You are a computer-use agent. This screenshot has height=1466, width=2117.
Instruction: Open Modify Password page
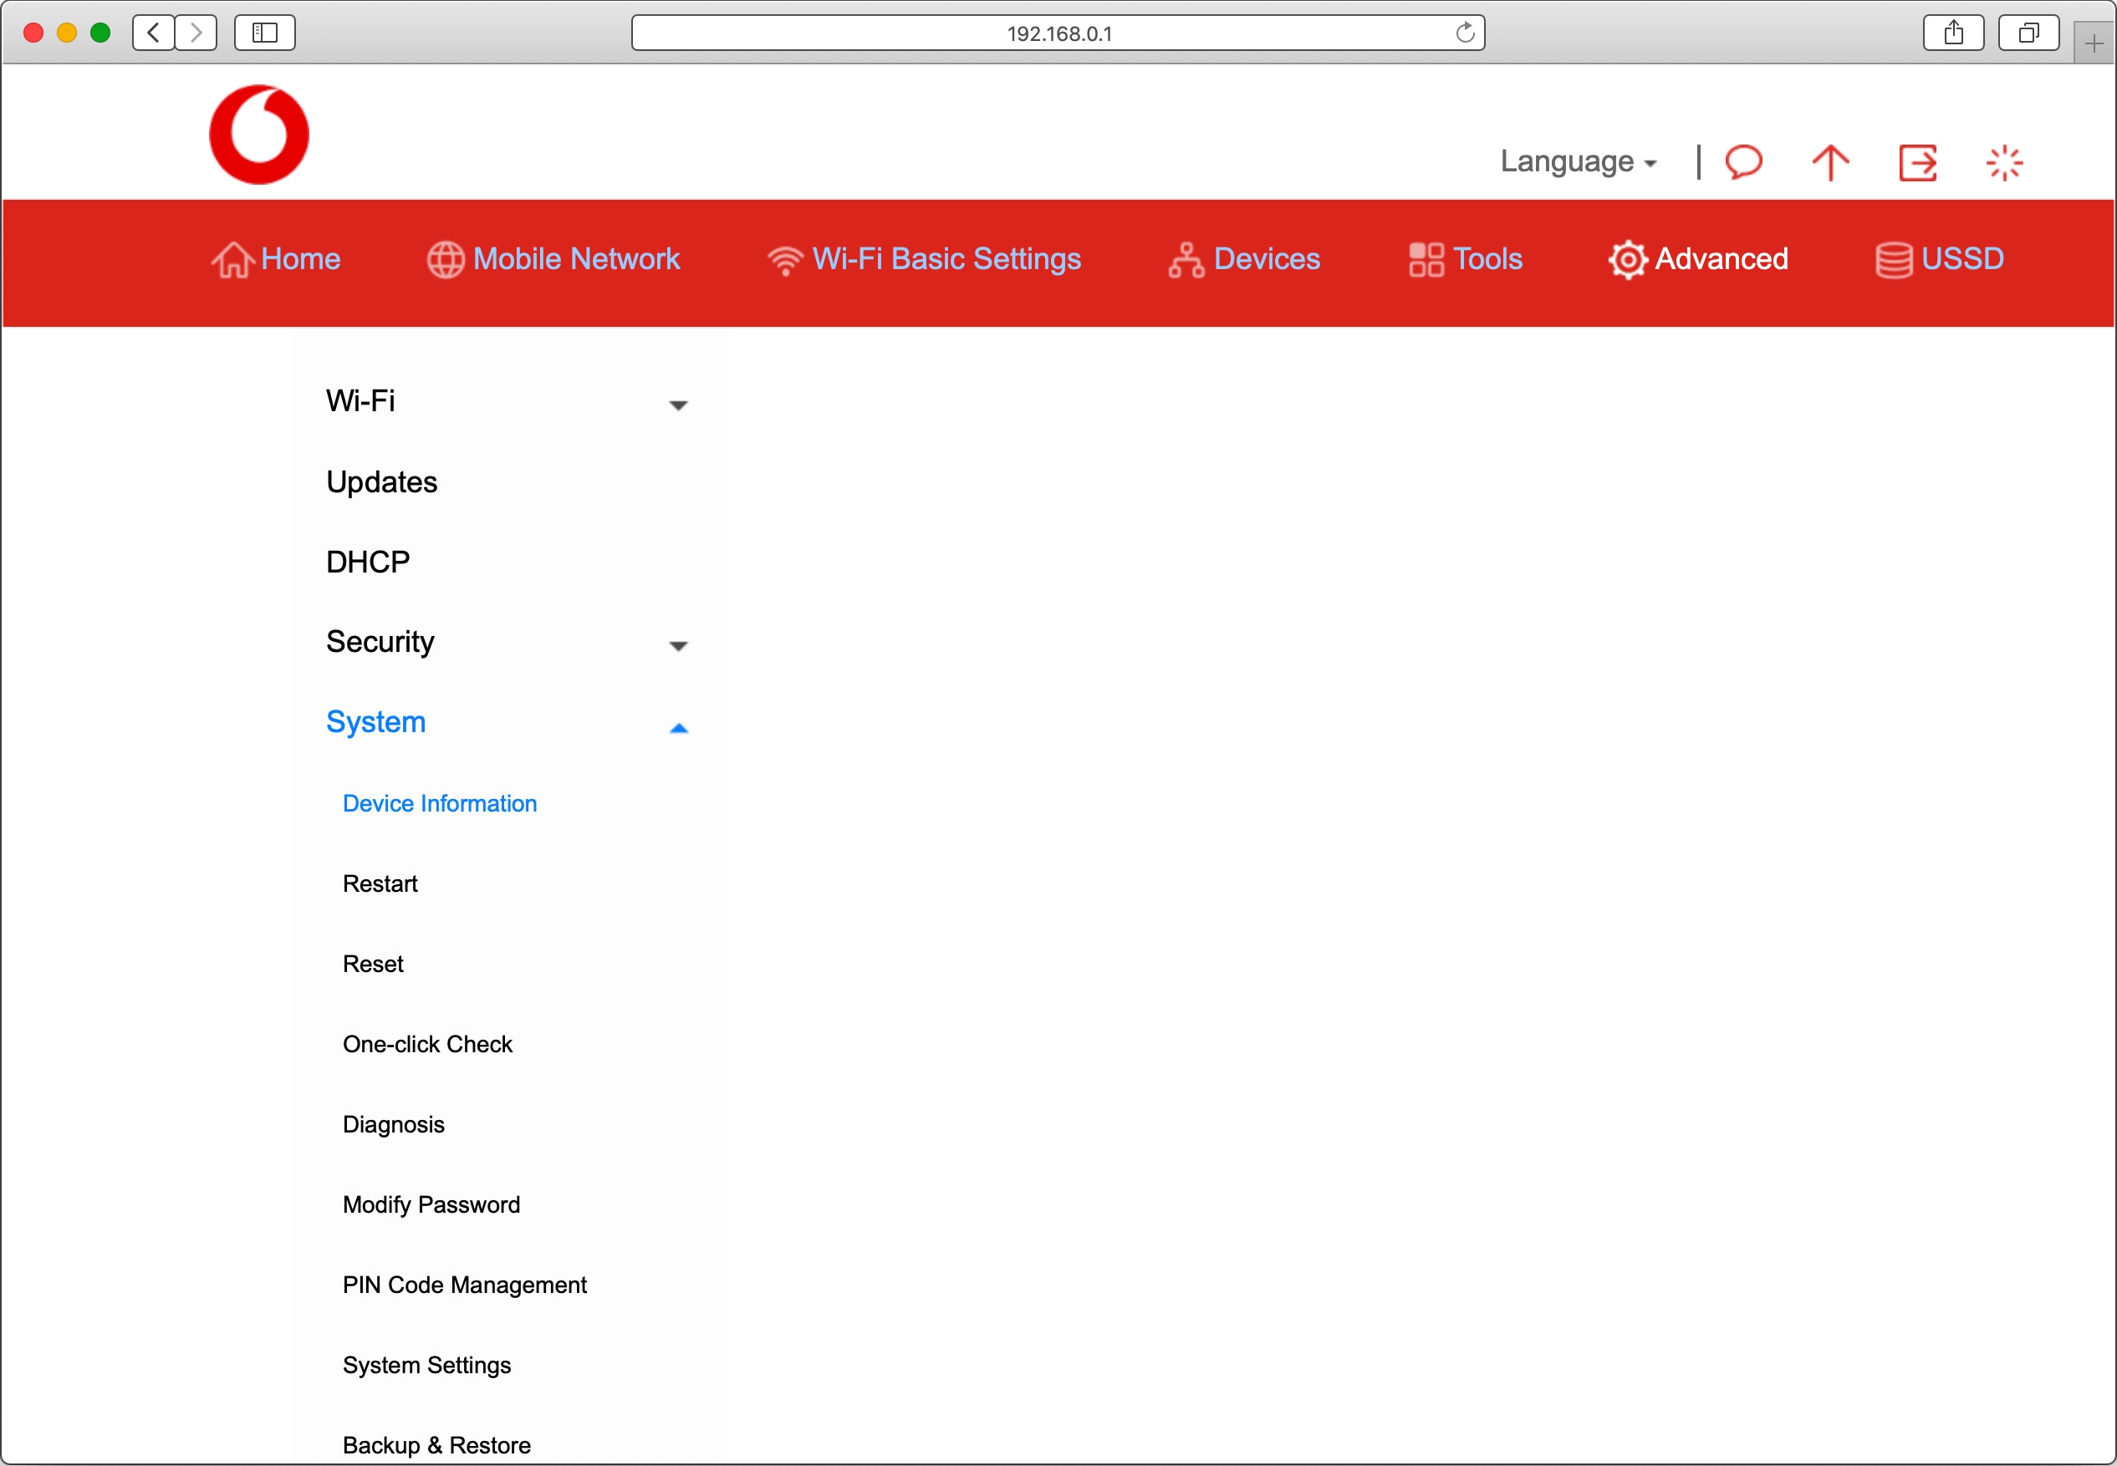tap(431, 1204)
